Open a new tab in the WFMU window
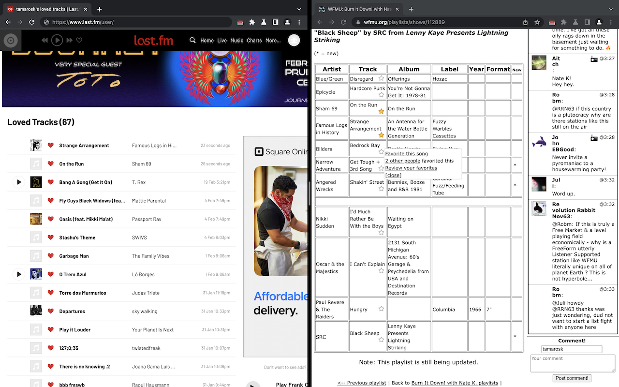Viewport: 619px width, 387px height. click(411, 9)
